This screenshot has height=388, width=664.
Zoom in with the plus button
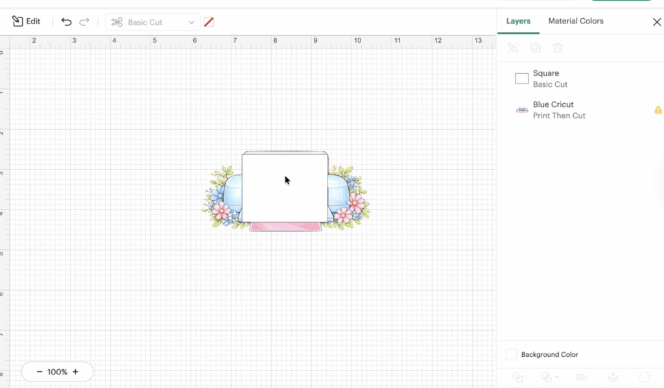pos(75,372)
